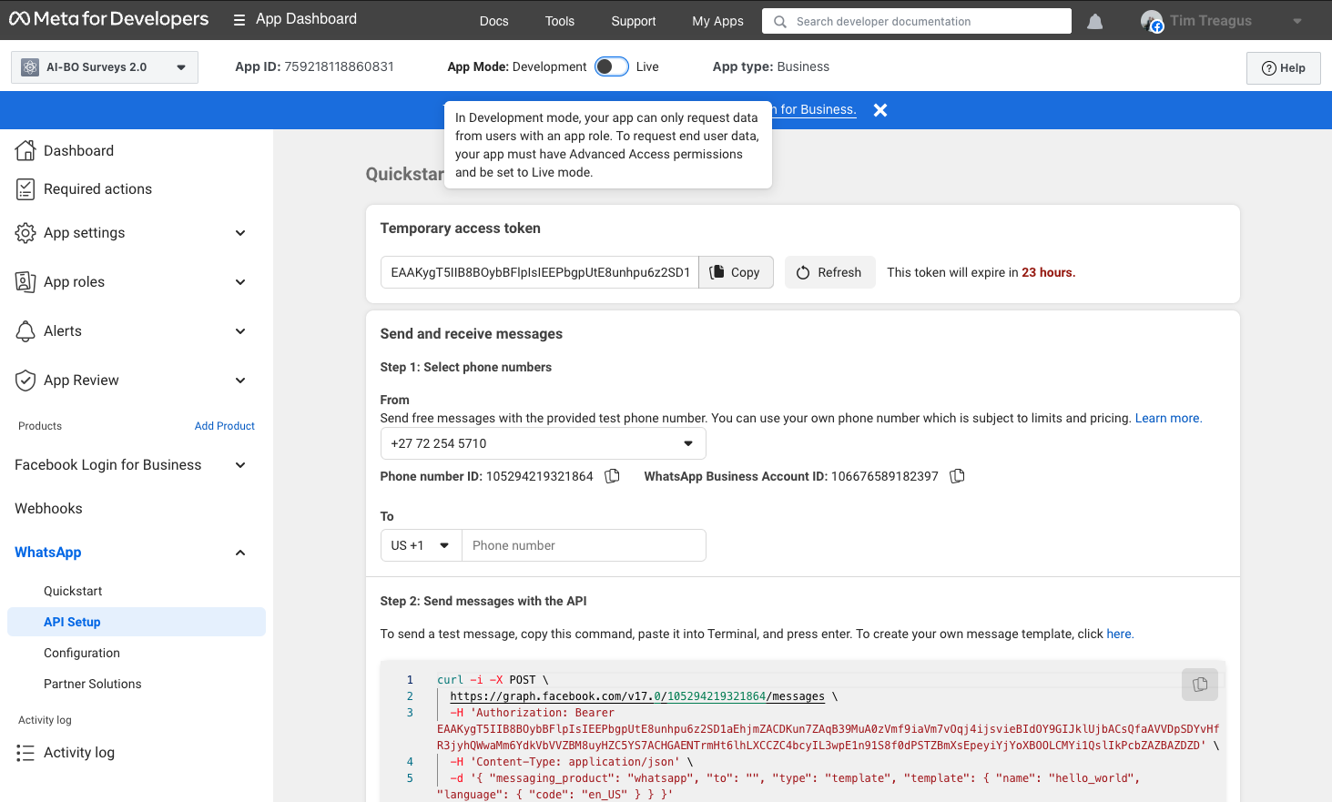Copy the WhatsApp Business Account ID
Image resolution: width=1332 pixels, height=802 pixels.
point(957,476)
